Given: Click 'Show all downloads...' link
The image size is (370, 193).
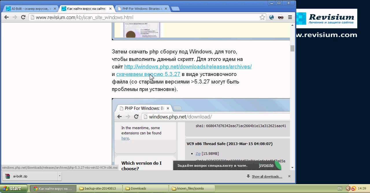Looking at the screenshot, I should [267, 177].
